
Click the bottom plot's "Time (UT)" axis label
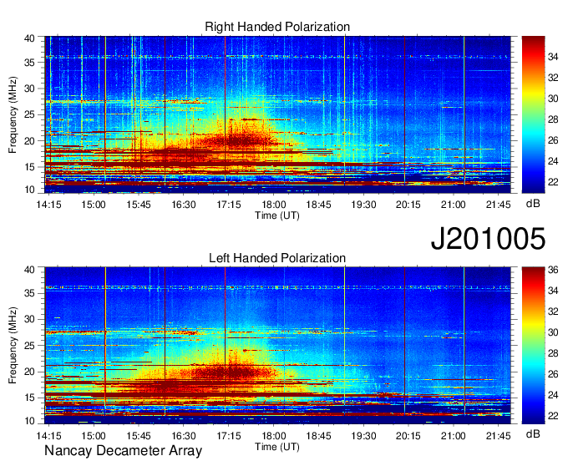point(277,447)
